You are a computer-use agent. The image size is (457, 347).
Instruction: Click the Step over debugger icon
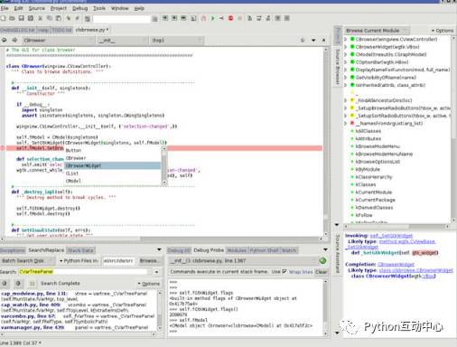tap(259, 18)
